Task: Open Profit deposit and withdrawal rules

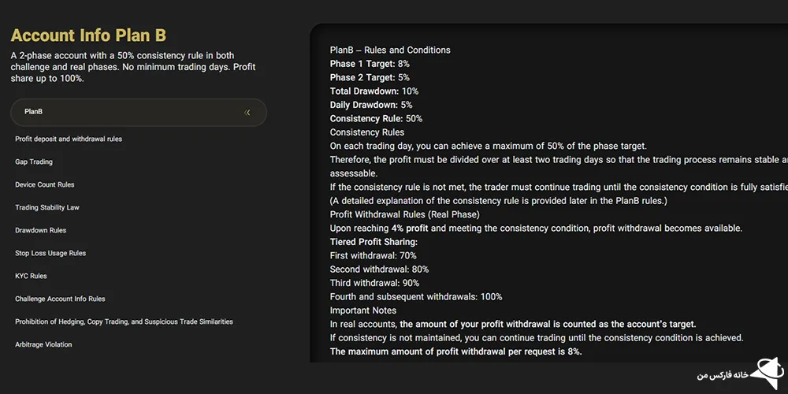Action: point(69,139)
